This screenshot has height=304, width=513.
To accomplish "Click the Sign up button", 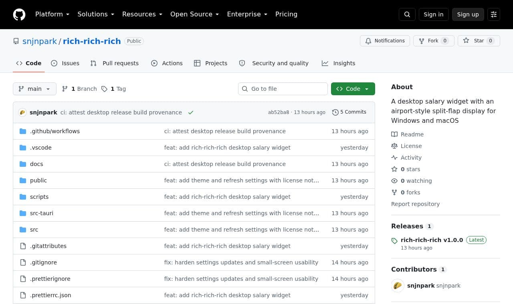I will coord(468,14).
